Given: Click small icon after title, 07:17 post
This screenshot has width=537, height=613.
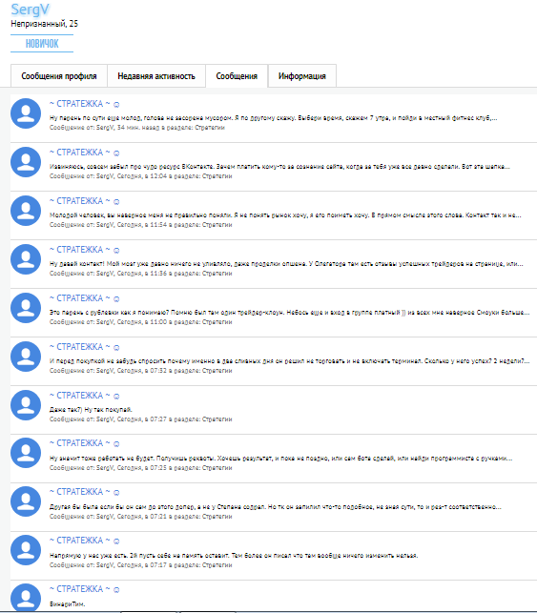Looking at the screenshot, I should 116,541.
